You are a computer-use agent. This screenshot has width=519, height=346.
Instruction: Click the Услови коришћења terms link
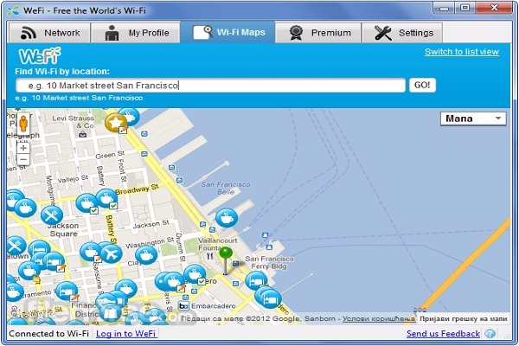click(379, 319)
